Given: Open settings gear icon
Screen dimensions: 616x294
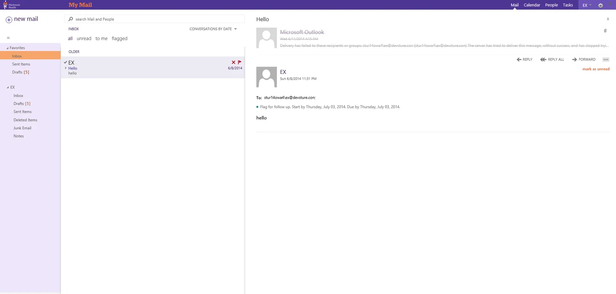Looking at the screenshot, I should (601, 5).
